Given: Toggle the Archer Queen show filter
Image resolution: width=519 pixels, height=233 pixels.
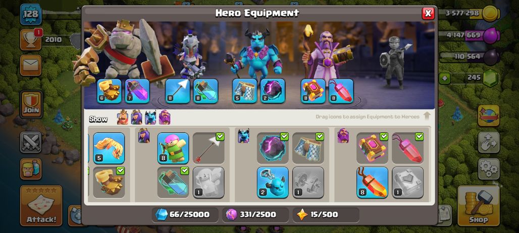Looking at the screenshot, I should tap(136, 117).
